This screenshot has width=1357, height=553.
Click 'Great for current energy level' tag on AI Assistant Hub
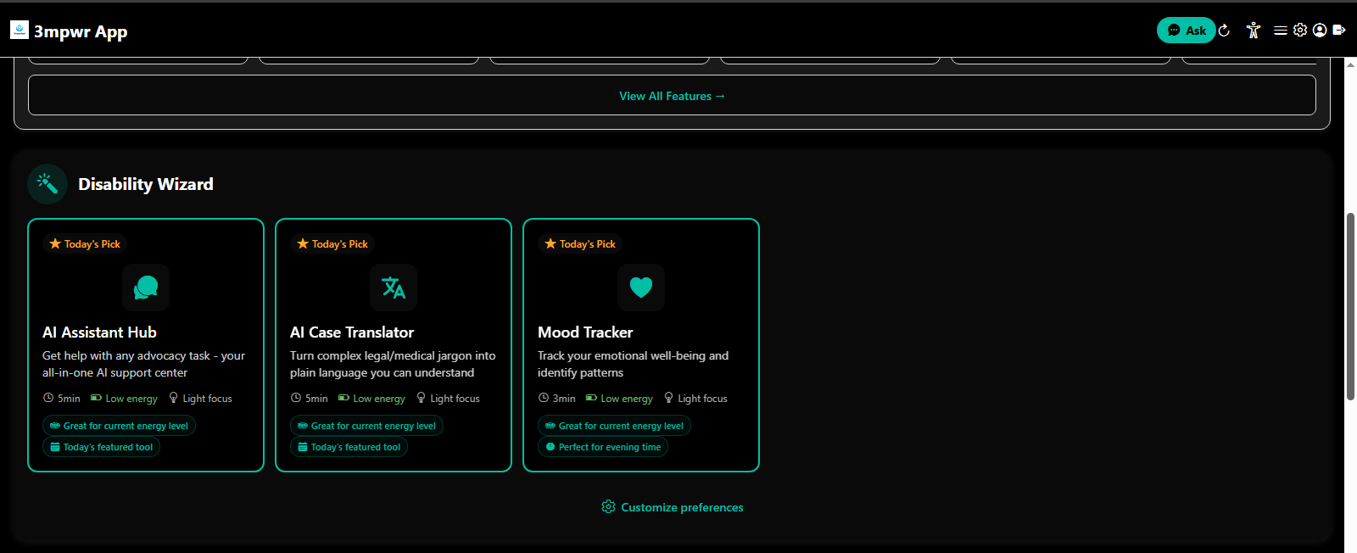click(x=119, y=426)
